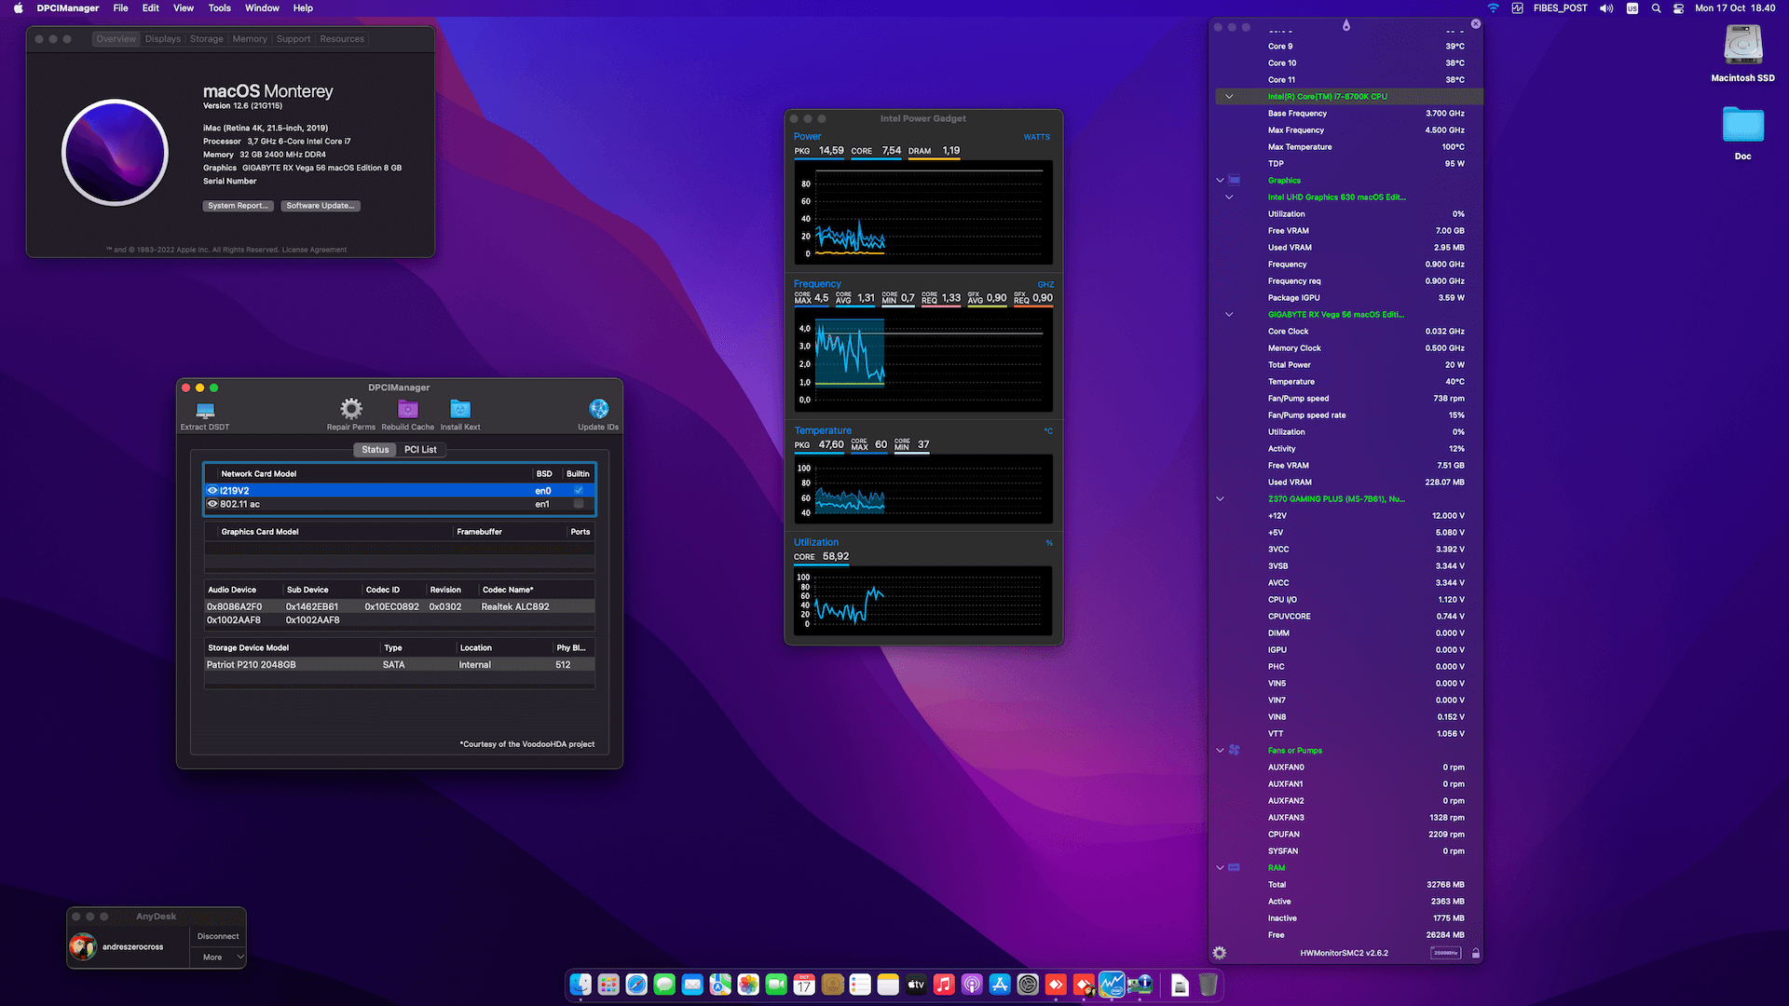Image resolution: width=1789 pixels, height=1006 pixels.
Task: Open the File menu
Action: (121, 8)
